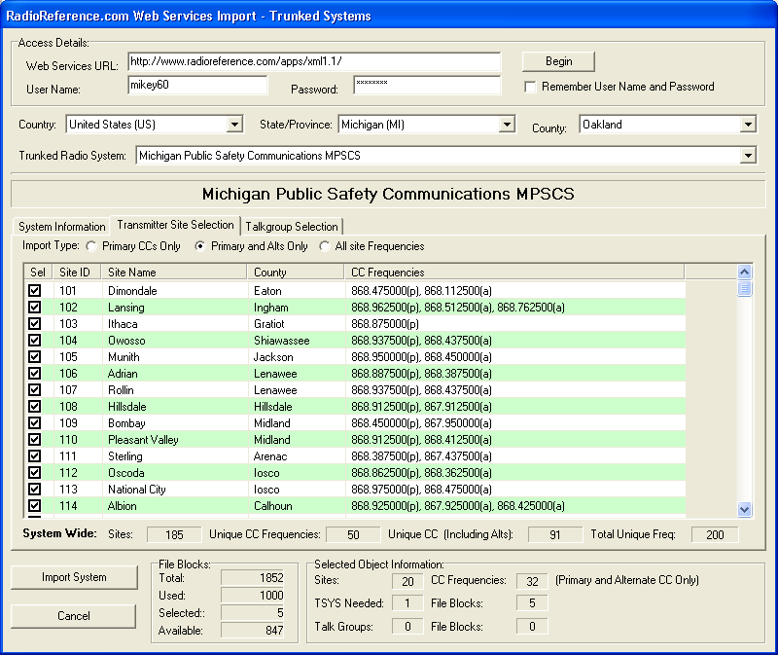
Task: Sort the list by Site Name header
Action: click(174, 273)
